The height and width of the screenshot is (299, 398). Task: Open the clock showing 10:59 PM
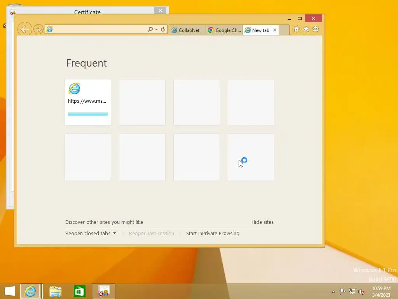click(381, 292)
